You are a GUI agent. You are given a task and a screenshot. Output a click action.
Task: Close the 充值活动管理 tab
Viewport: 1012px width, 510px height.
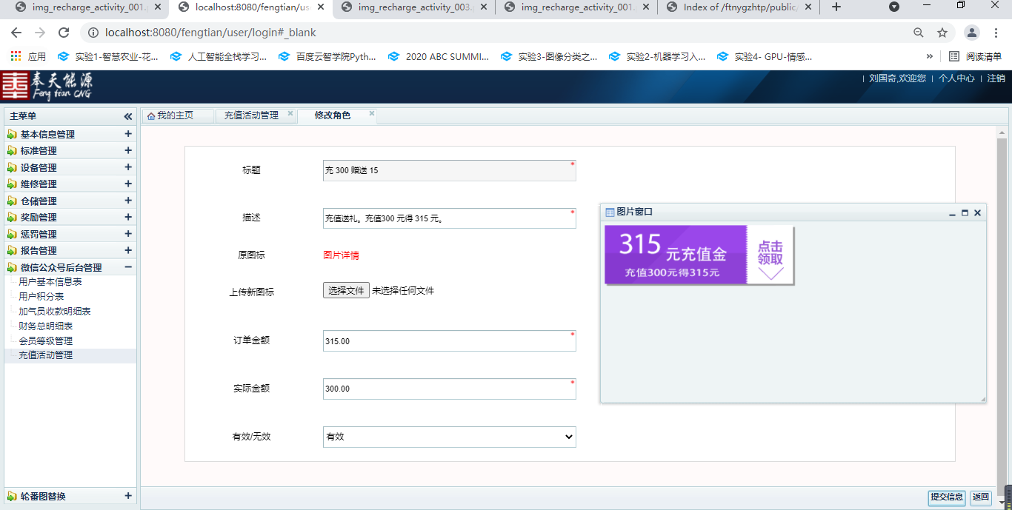tap(290, 114)
